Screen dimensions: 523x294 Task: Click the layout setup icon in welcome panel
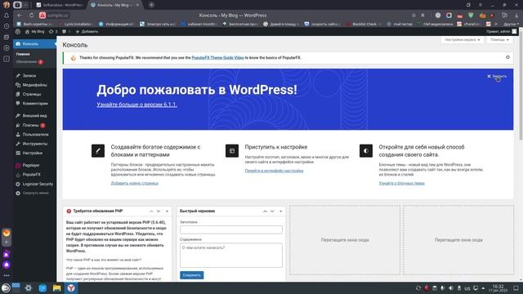[232, 150]
